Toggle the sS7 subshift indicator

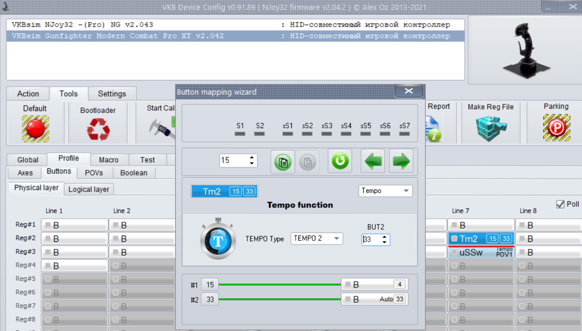coord(404,134)
